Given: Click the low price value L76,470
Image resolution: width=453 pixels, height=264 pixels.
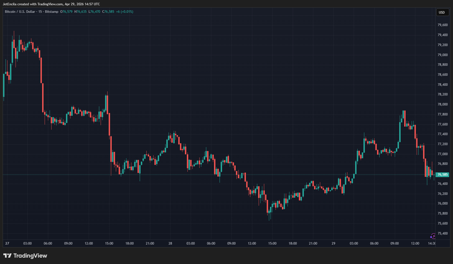Looking at the screenshot, I should 94,12.
